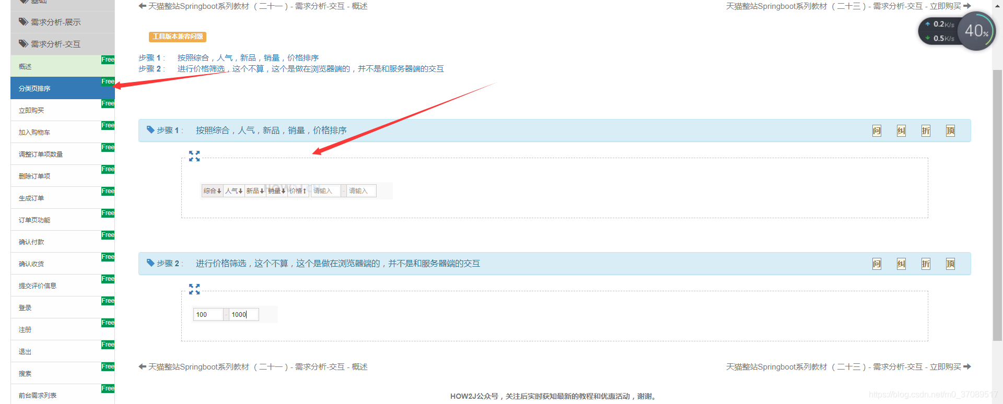Viewport: 1003px width, 404px height.
Task: Click the 问 icon in the 步骤 1 header
Action: 877,130
